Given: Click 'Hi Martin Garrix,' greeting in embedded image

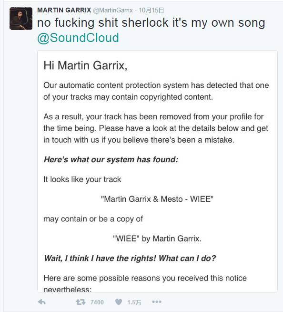Looking at the screenshot, I should [x=85, y=65].
